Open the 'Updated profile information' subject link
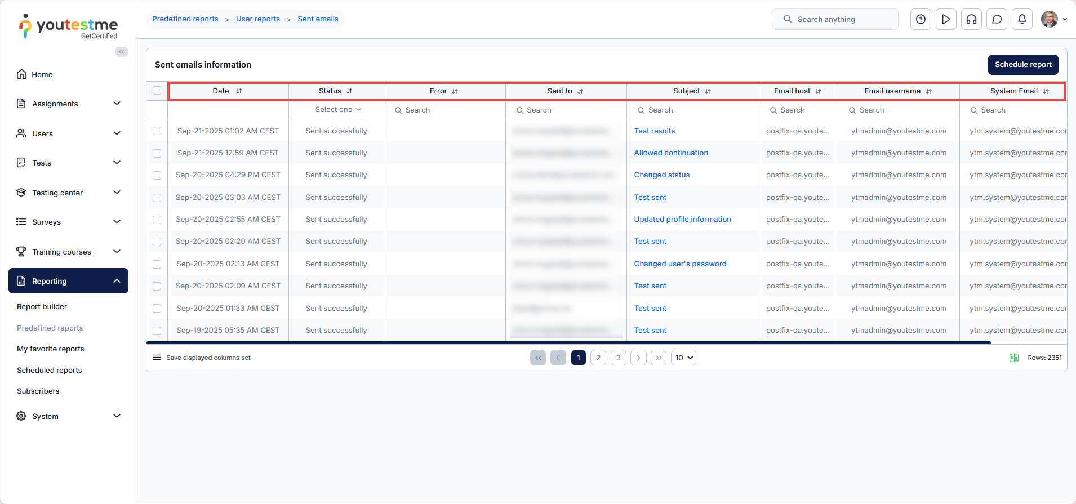The image size is (1076, 504). click(682, 220)
